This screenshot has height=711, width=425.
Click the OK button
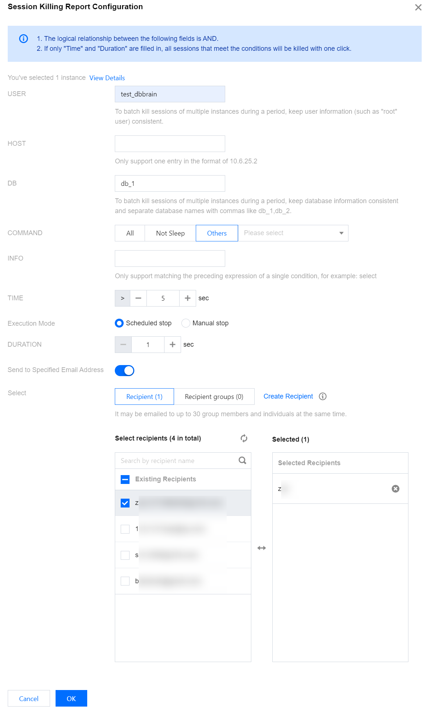point(71,698)
